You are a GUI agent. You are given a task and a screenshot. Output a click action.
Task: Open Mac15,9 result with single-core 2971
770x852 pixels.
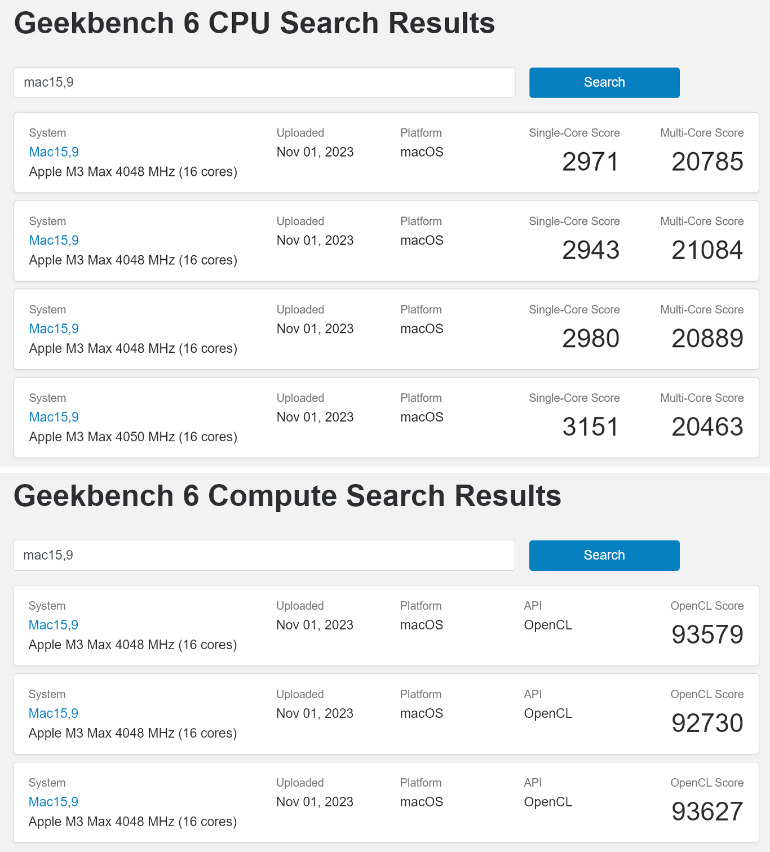pos(54,152)
